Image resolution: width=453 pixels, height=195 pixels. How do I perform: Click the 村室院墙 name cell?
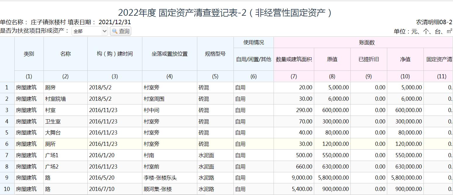56,99
